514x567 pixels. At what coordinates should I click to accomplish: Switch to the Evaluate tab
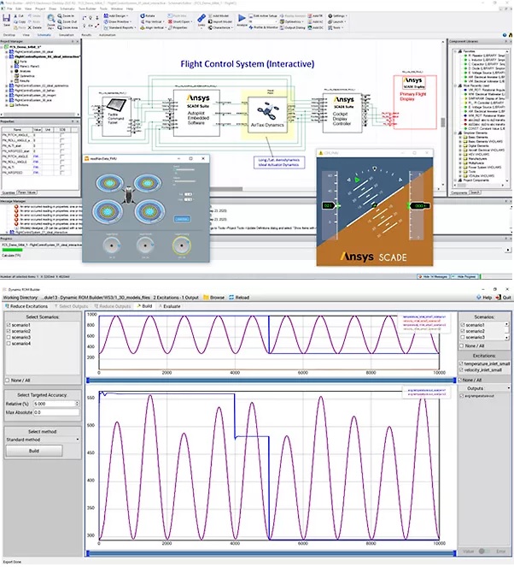click(169, 306)
